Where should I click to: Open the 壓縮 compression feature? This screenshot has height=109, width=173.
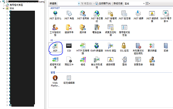124,61
